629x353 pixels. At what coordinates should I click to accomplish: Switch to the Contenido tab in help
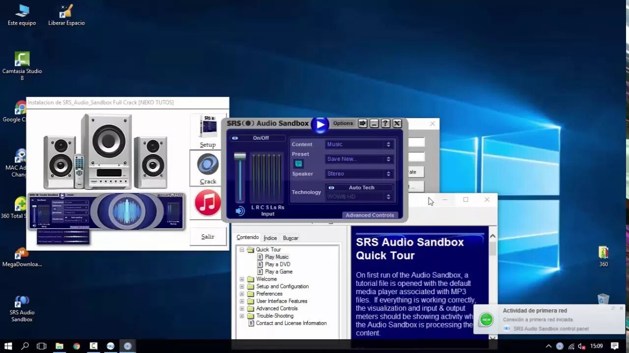pyautogui.click(x=248, y=237)
